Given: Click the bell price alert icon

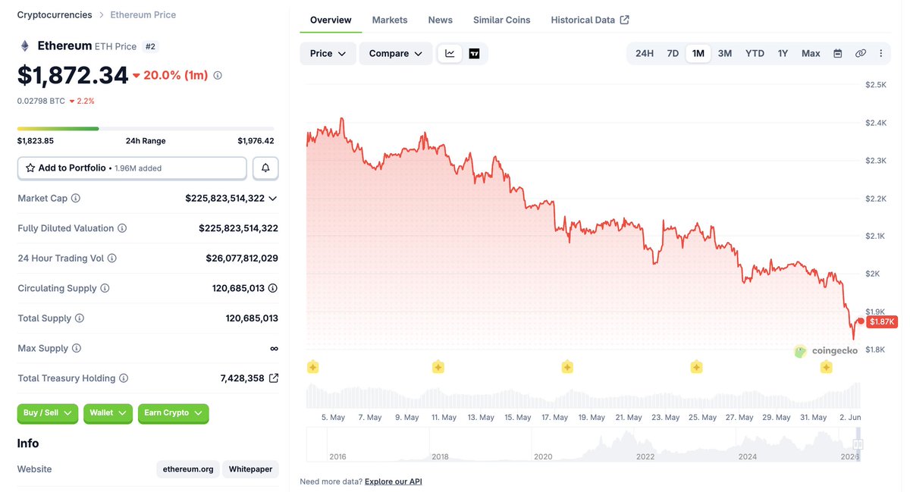Looking at the screenshot, I should point(265,168).
